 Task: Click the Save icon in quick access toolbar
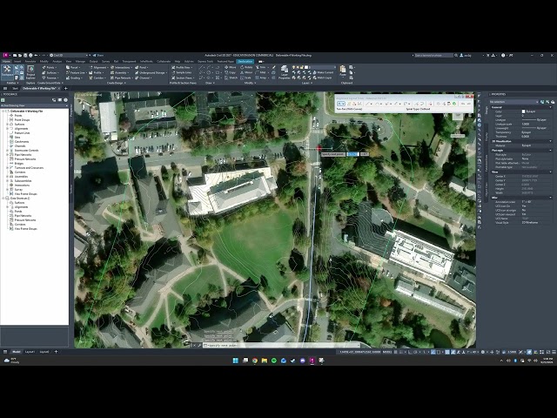click(25, 56)
